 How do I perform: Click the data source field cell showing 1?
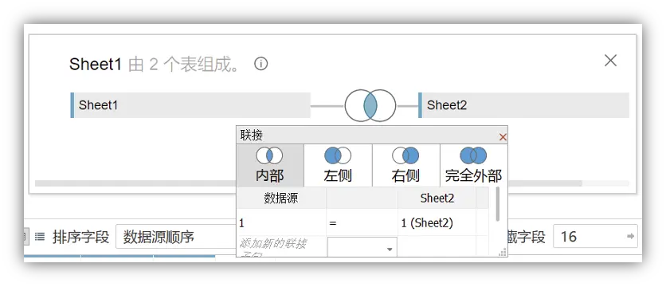[281, 222]
